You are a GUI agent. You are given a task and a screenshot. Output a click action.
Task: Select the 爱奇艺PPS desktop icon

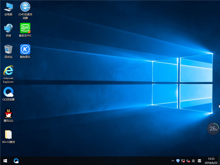tap(25, 30)
